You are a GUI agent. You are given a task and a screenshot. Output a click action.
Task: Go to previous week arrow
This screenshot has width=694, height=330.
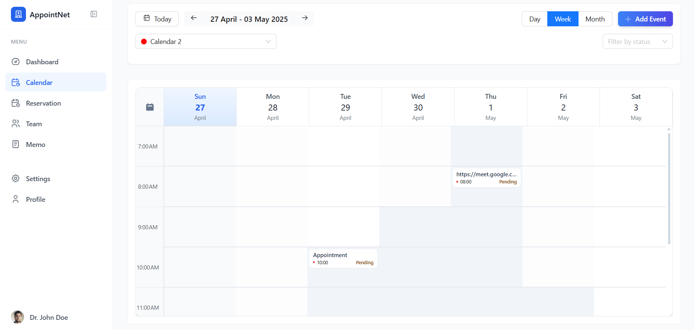click(x=194, y=18)
